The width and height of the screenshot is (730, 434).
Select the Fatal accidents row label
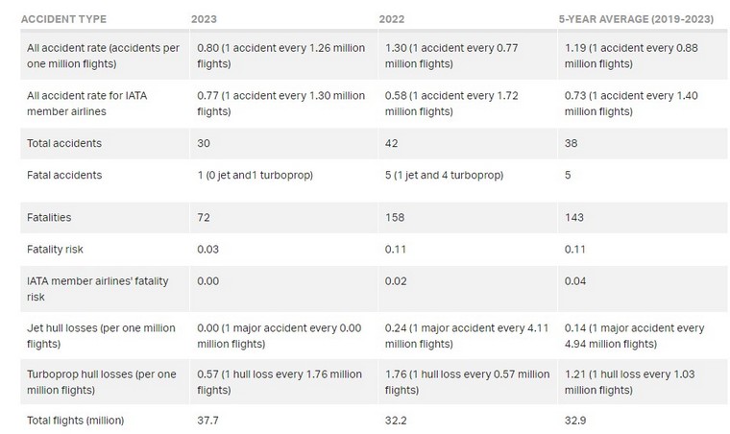coord(64,175)
